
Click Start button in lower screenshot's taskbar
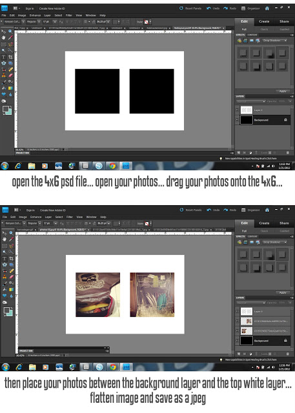(x=5, y=367)
